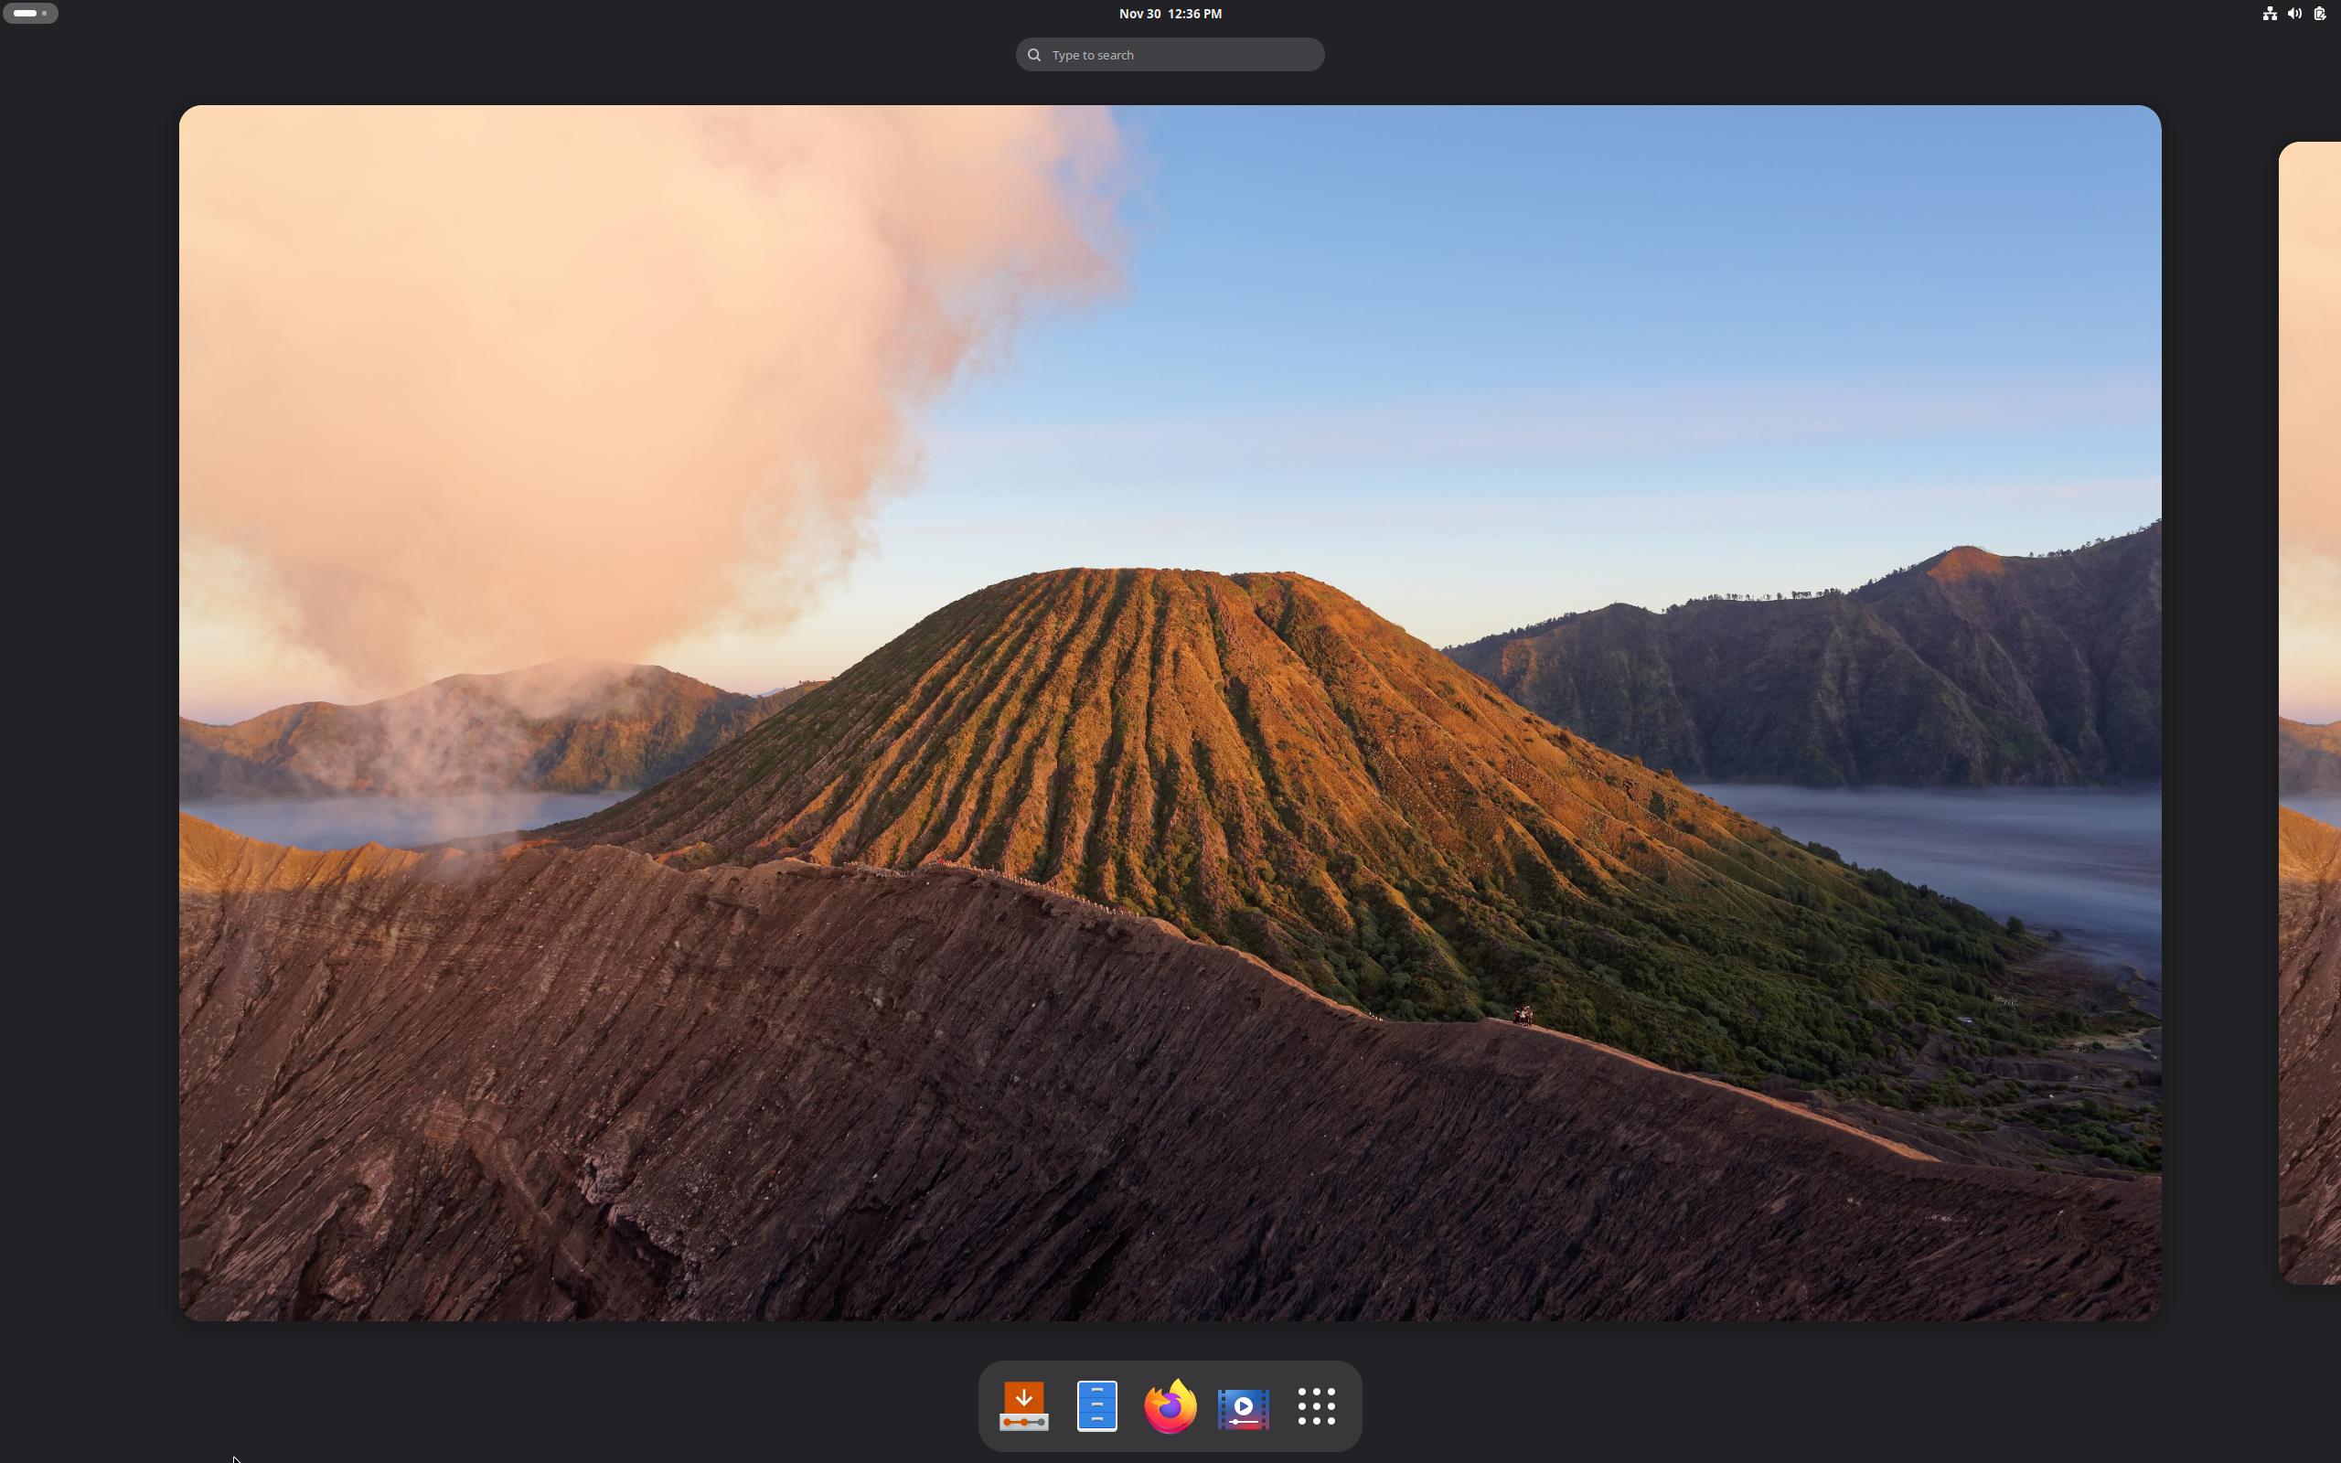Image resolution: width=2341 pixels, height=1463 pixels.
Task: Click the battery charging indicator
Action: [x=2320, y=14]
